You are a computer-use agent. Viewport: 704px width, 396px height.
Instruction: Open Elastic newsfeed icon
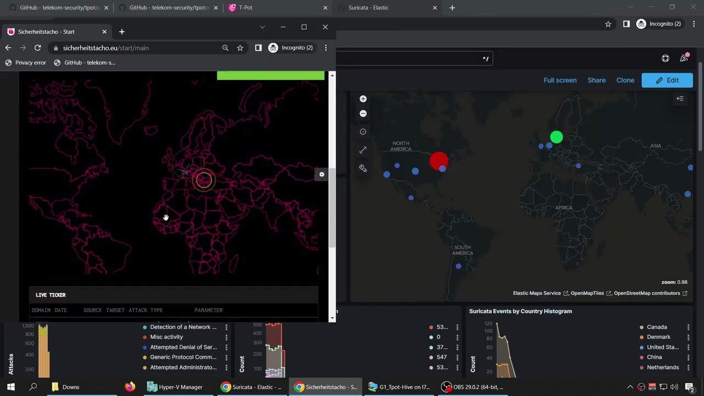[684, 58]
